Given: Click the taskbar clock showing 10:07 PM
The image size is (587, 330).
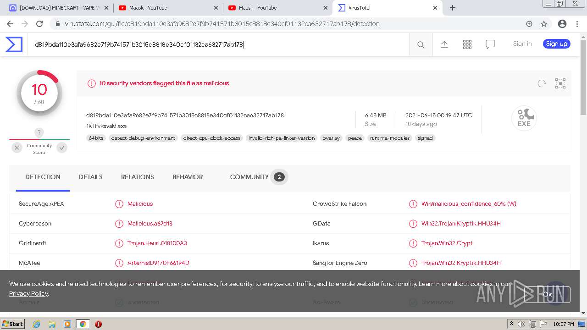Looking at the screenshot, I should click(x=563, y=324).
